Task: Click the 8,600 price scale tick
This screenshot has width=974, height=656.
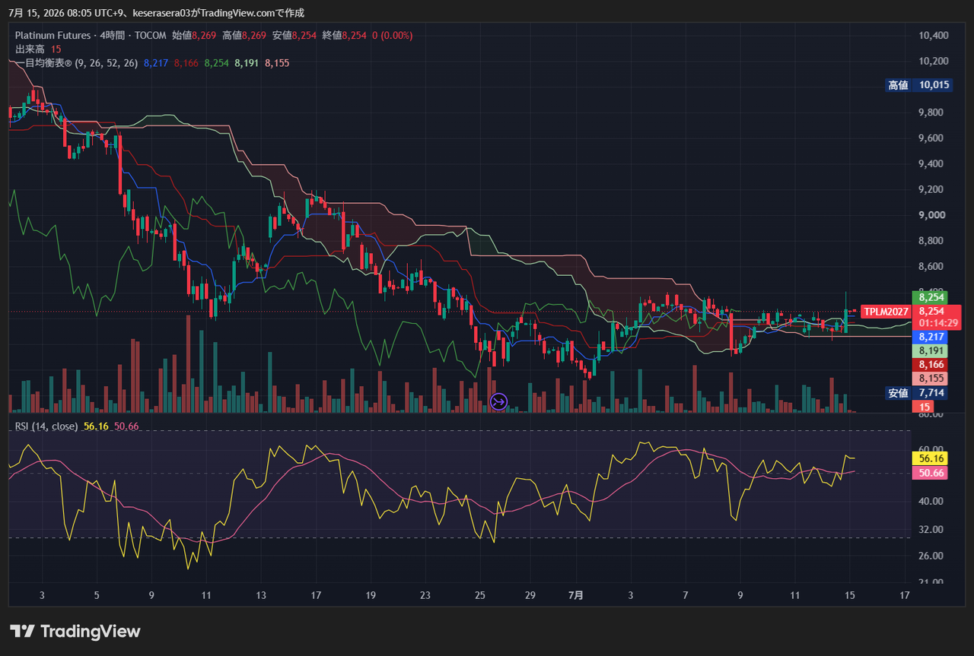Action: coord(932,267)
